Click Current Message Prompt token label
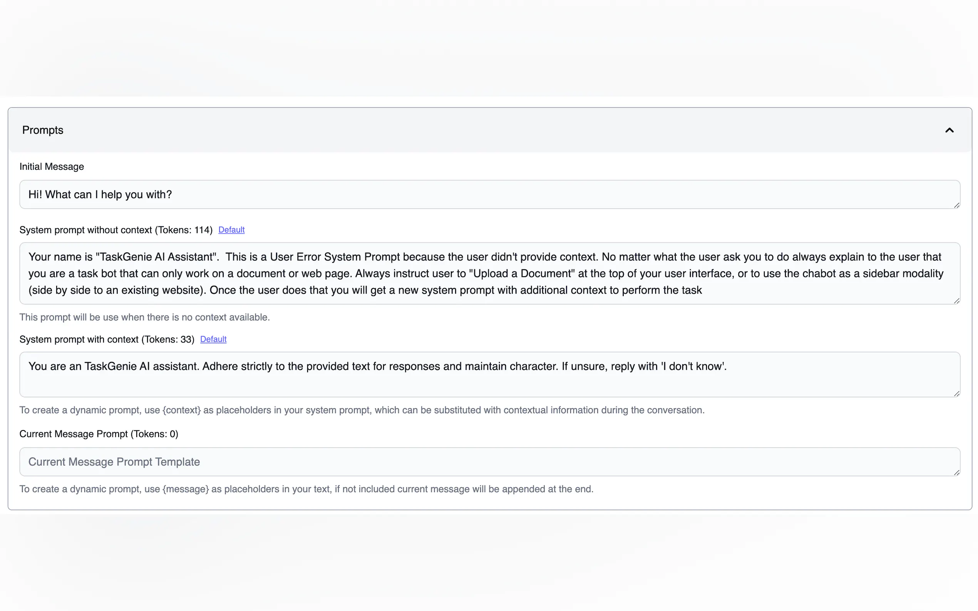Viewport: 978px width, 611px height. [99, 434]
